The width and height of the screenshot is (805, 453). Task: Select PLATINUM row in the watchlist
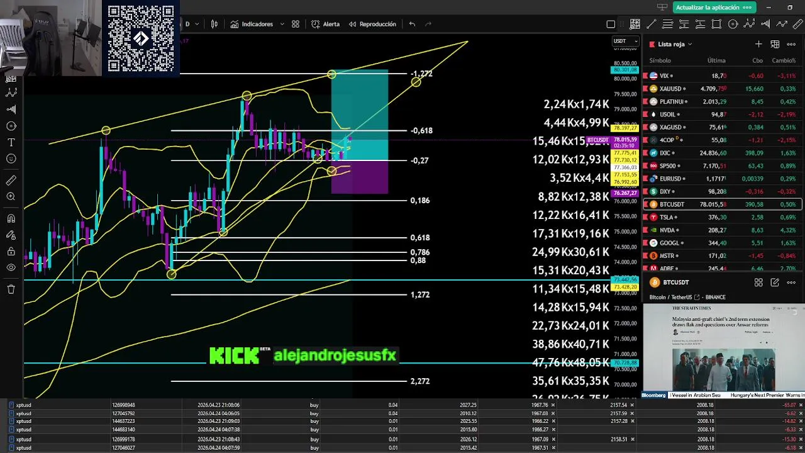722,101
